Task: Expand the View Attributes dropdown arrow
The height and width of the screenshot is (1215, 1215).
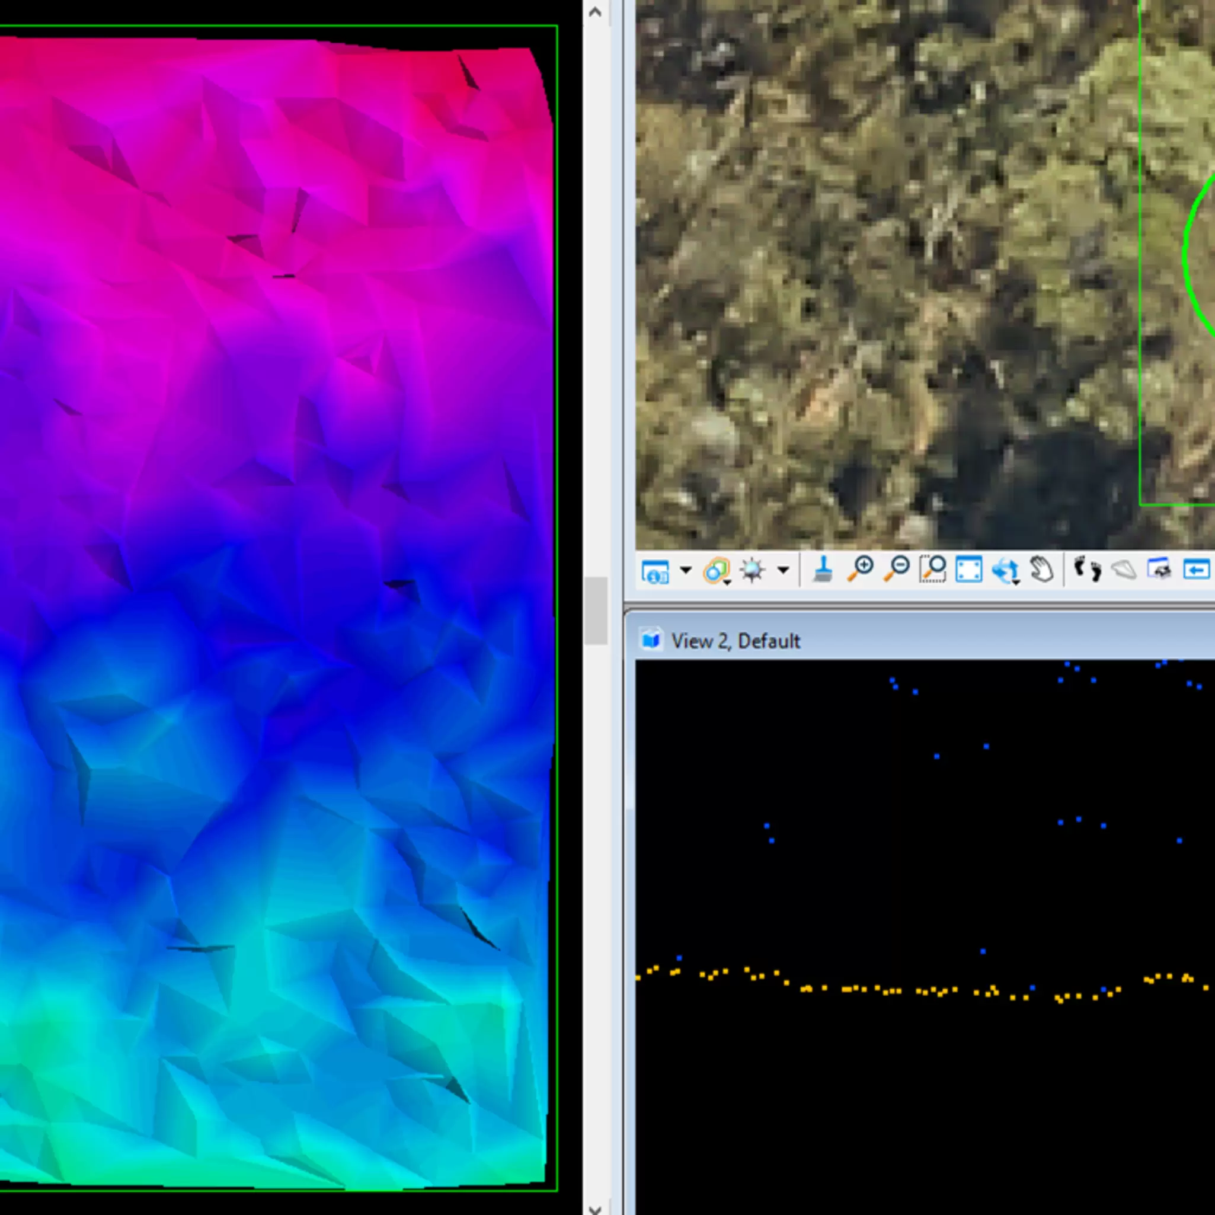Action: 686,570
